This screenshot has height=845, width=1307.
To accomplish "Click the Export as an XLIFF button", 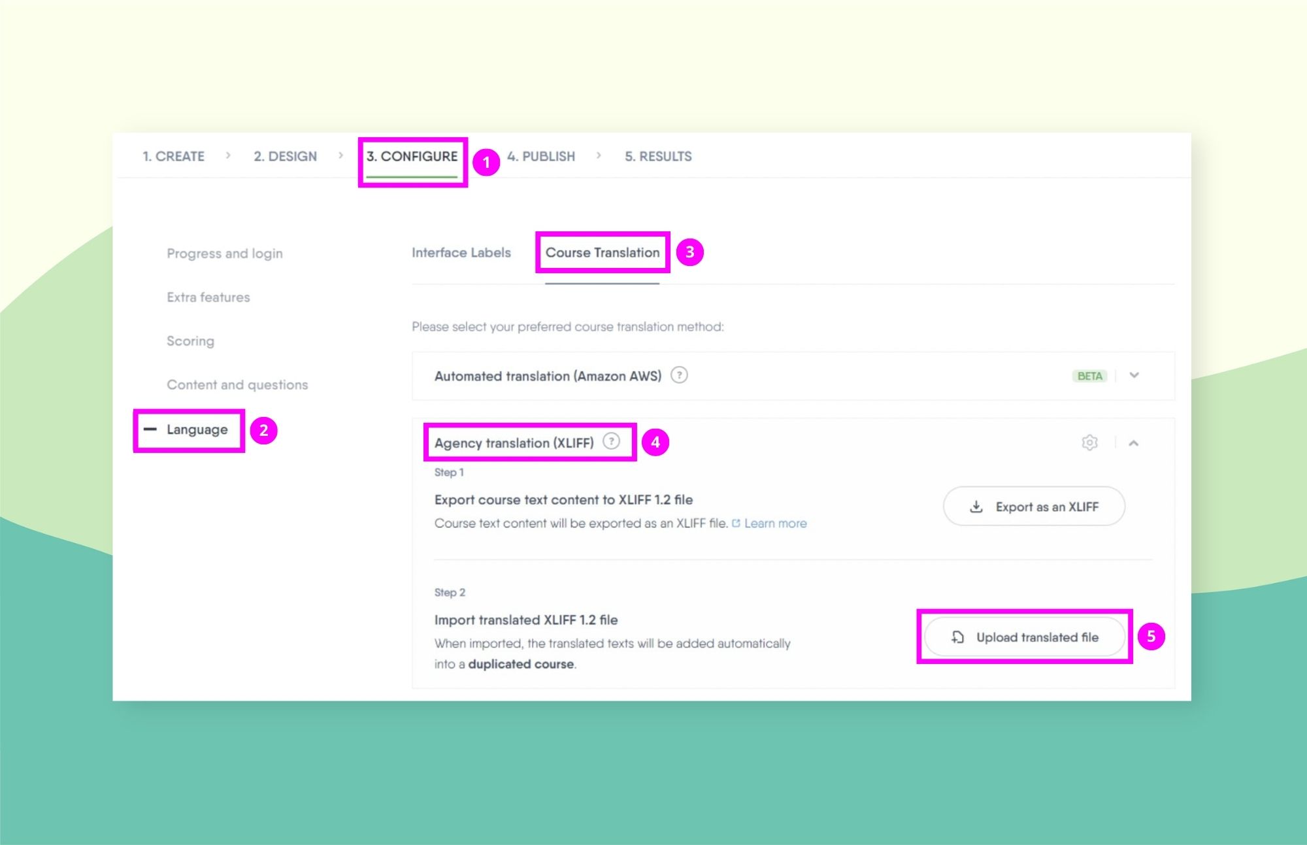I will (1034, 506).
